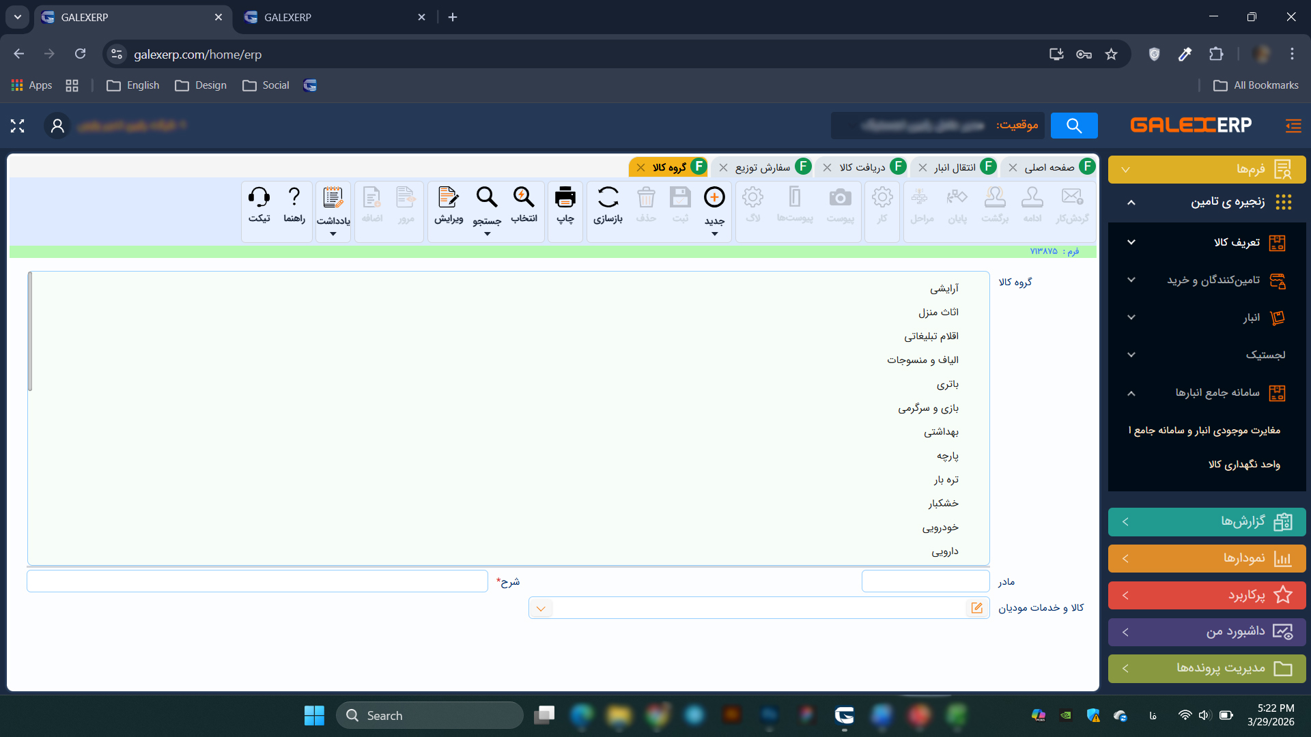Click the جستجو (Search) toolbar icon
The width and height of the screenshot is (1311, 737).
coord(487,198)
